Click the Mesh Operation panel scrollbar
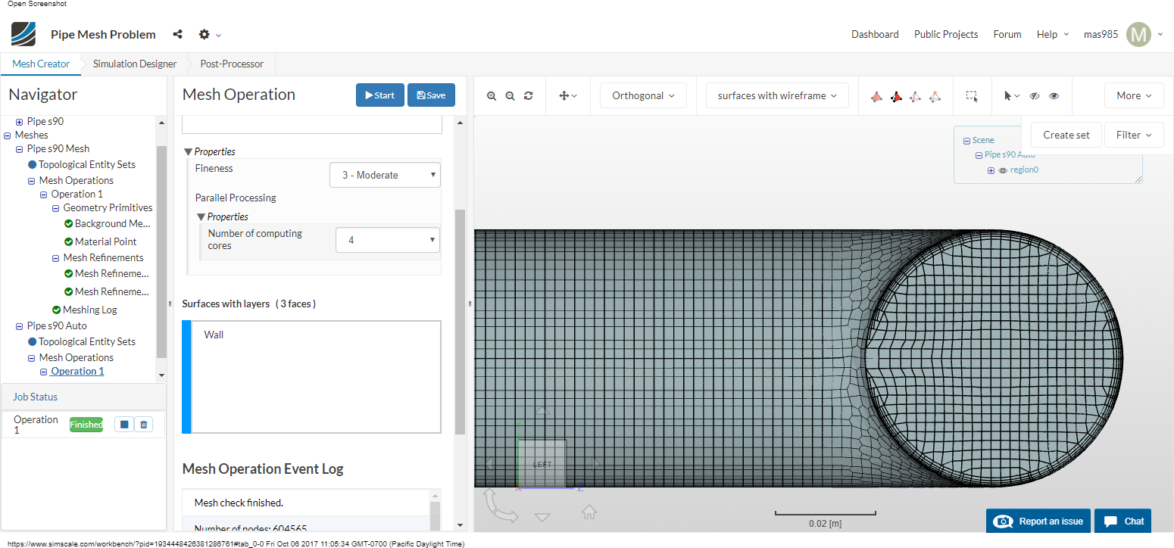1174x548 pixels. (x=460, y=322)
